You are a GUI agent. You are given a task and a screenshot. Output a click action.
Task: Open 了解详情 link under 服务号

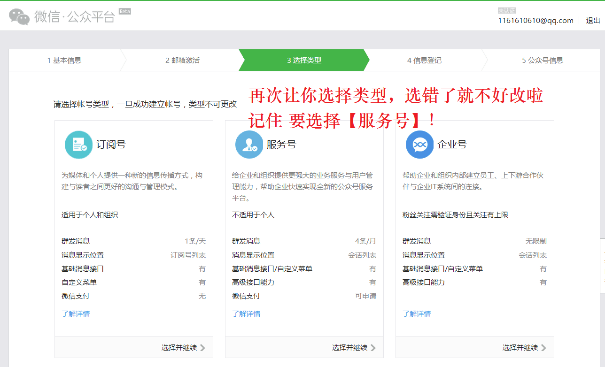tap(246, 314)
